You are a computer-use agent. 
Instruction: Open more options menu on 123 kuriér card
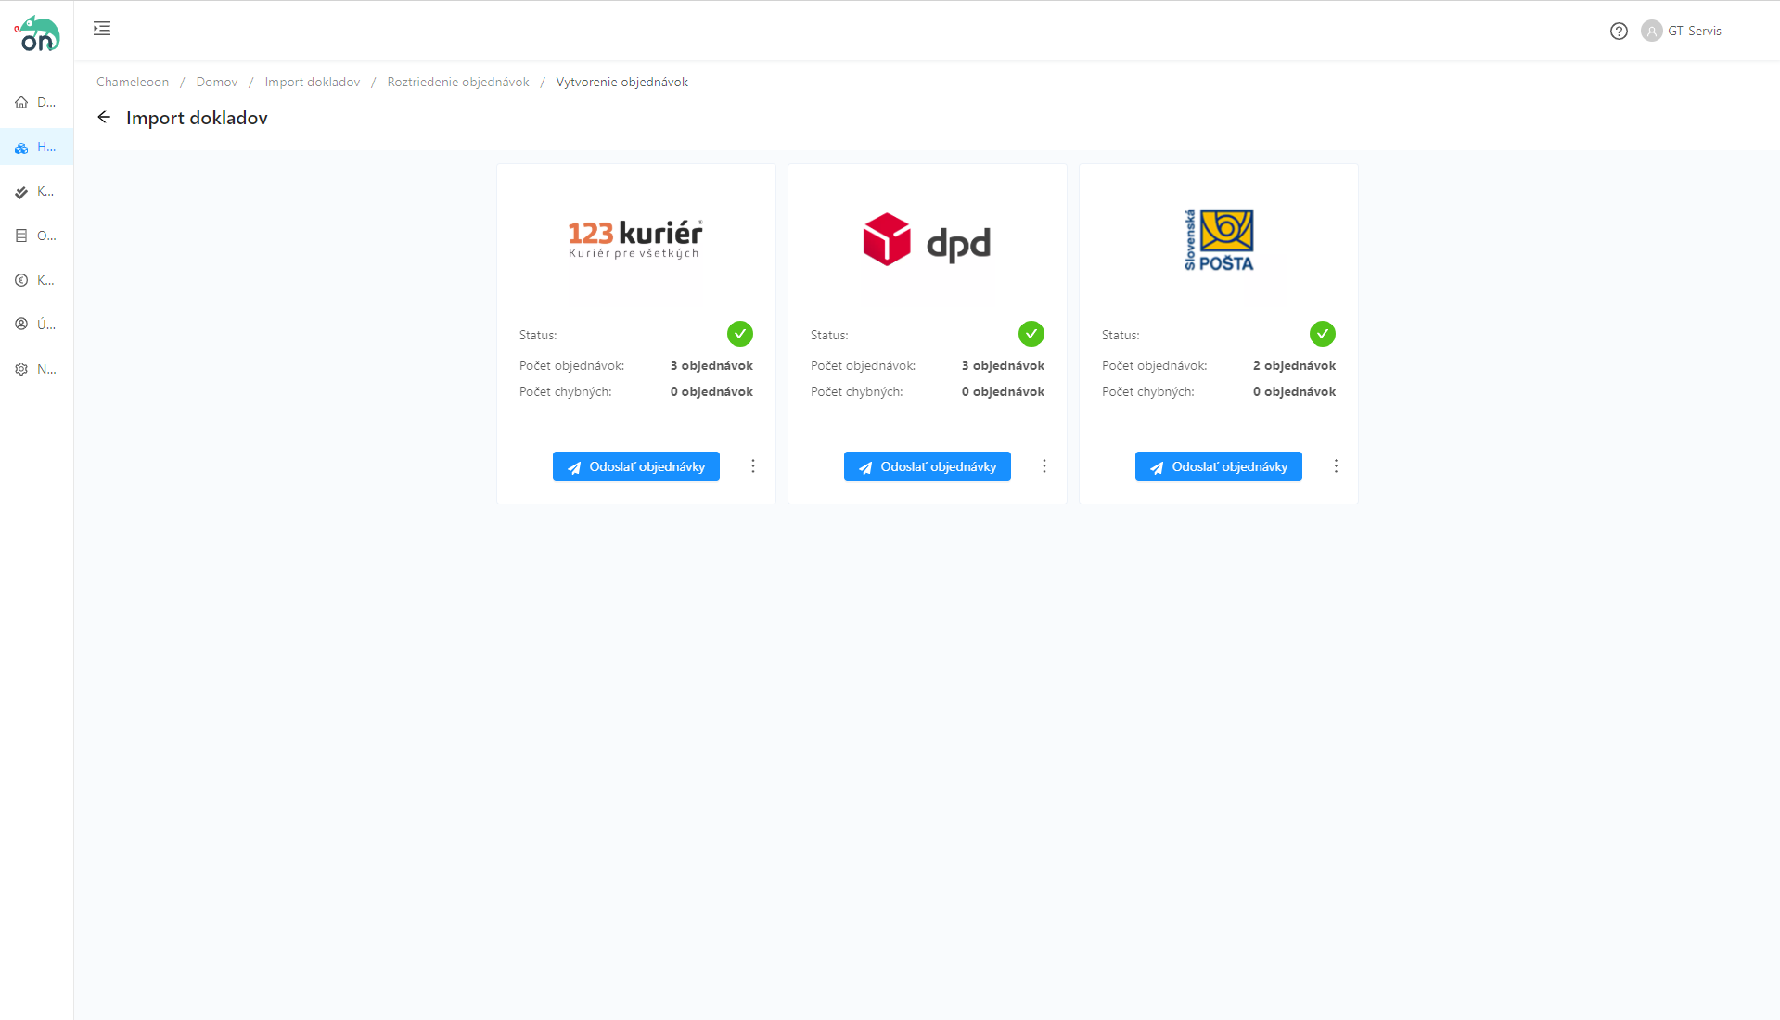point(753,466)
